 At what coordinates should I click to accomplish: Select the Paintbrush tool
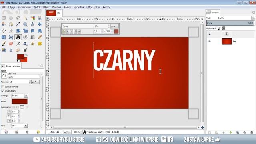pyautogui.click(x=4, y=44)
